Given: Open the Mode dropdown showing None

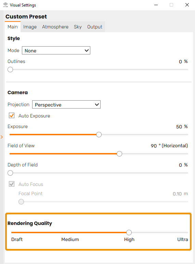Looking at the screenshot, I should pyautogui.click(x=56, y=50).
